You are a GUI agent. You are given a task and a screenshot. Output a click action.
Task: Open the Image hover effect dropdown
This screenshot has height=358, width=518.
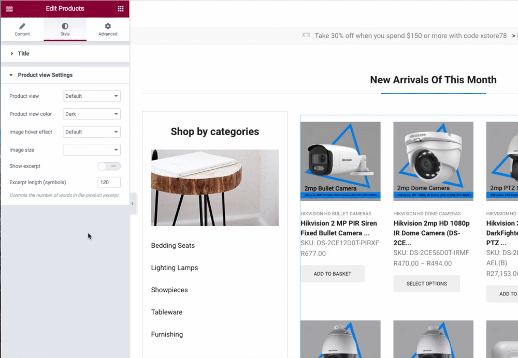click(x=92, y=132)
